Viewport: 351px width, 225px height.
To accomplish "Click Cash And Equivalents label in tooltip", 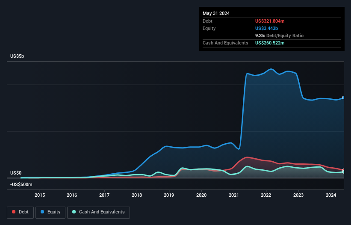I will pyautogui.click(x=225, y=43).
